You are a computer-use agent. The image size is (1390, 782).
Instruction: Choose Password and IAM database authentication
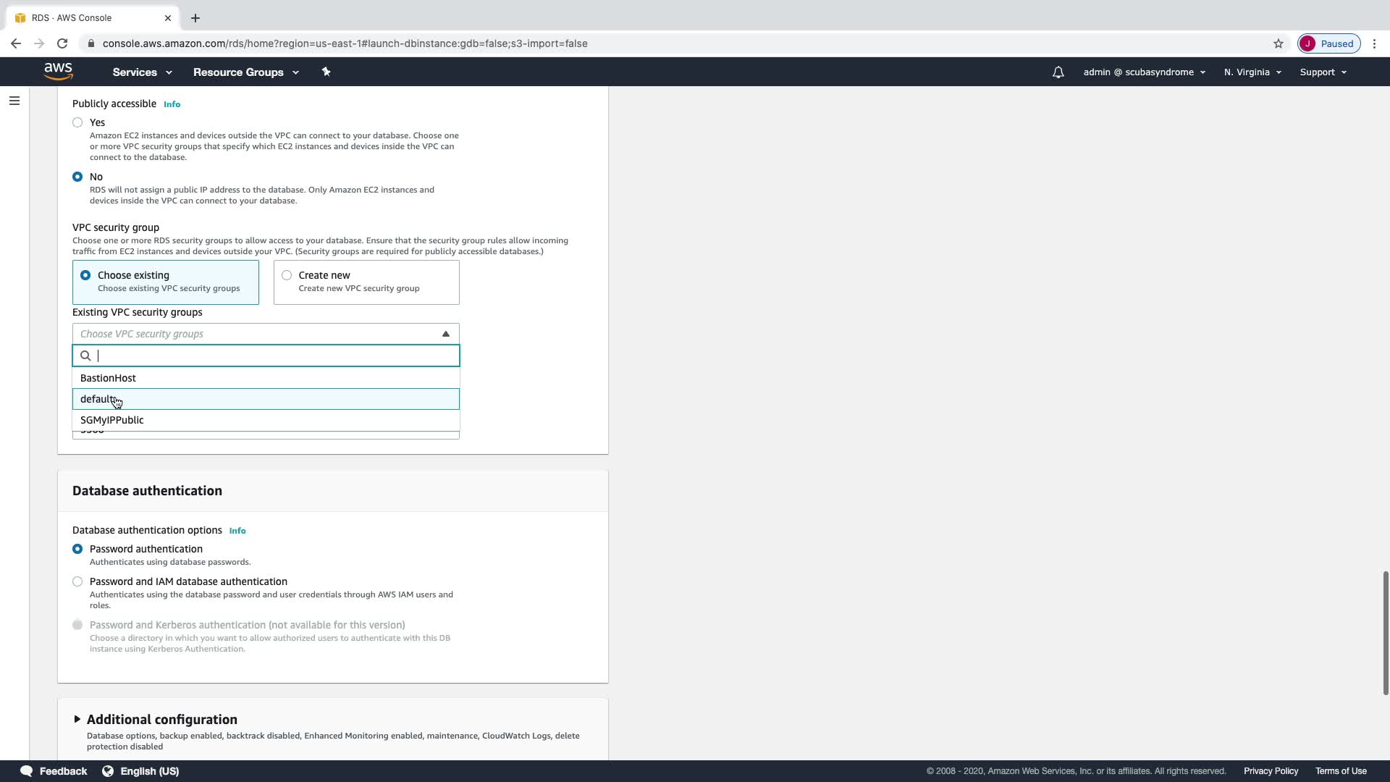pos(77,581)
